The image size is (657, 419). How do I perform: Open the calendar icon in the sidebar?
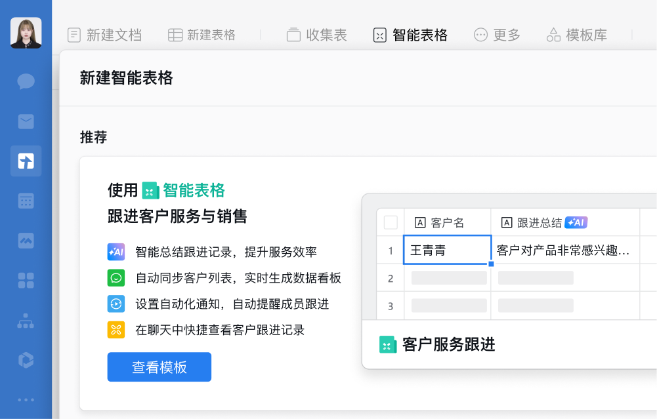click(26, 201)
